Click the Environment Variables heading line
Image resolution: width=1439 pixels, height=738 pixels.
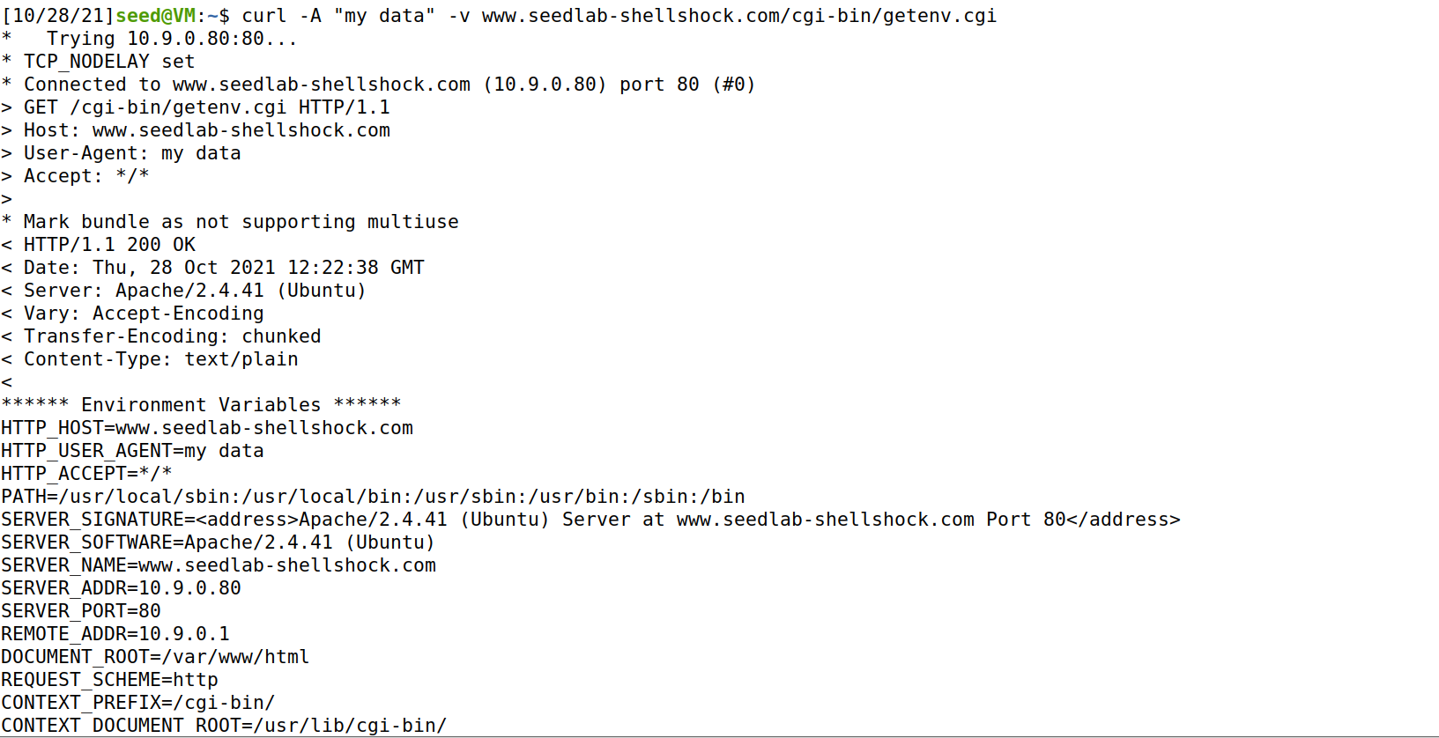[x=201, y=405]
